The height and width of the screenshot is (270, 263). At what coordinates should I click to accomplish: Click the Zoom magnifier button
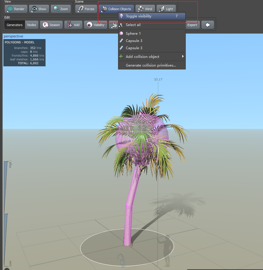click(61, 9)
